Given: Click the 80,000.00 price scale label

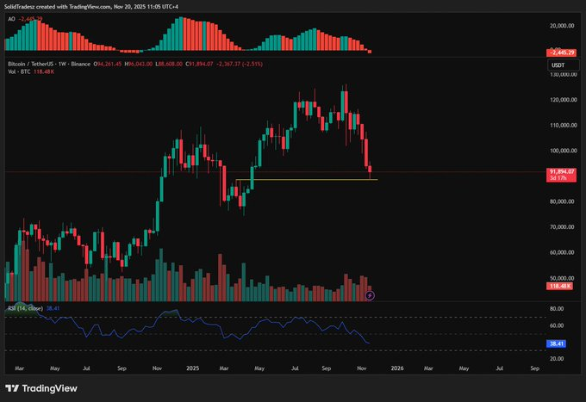Looking at the screenshot, I should [562, 201].
